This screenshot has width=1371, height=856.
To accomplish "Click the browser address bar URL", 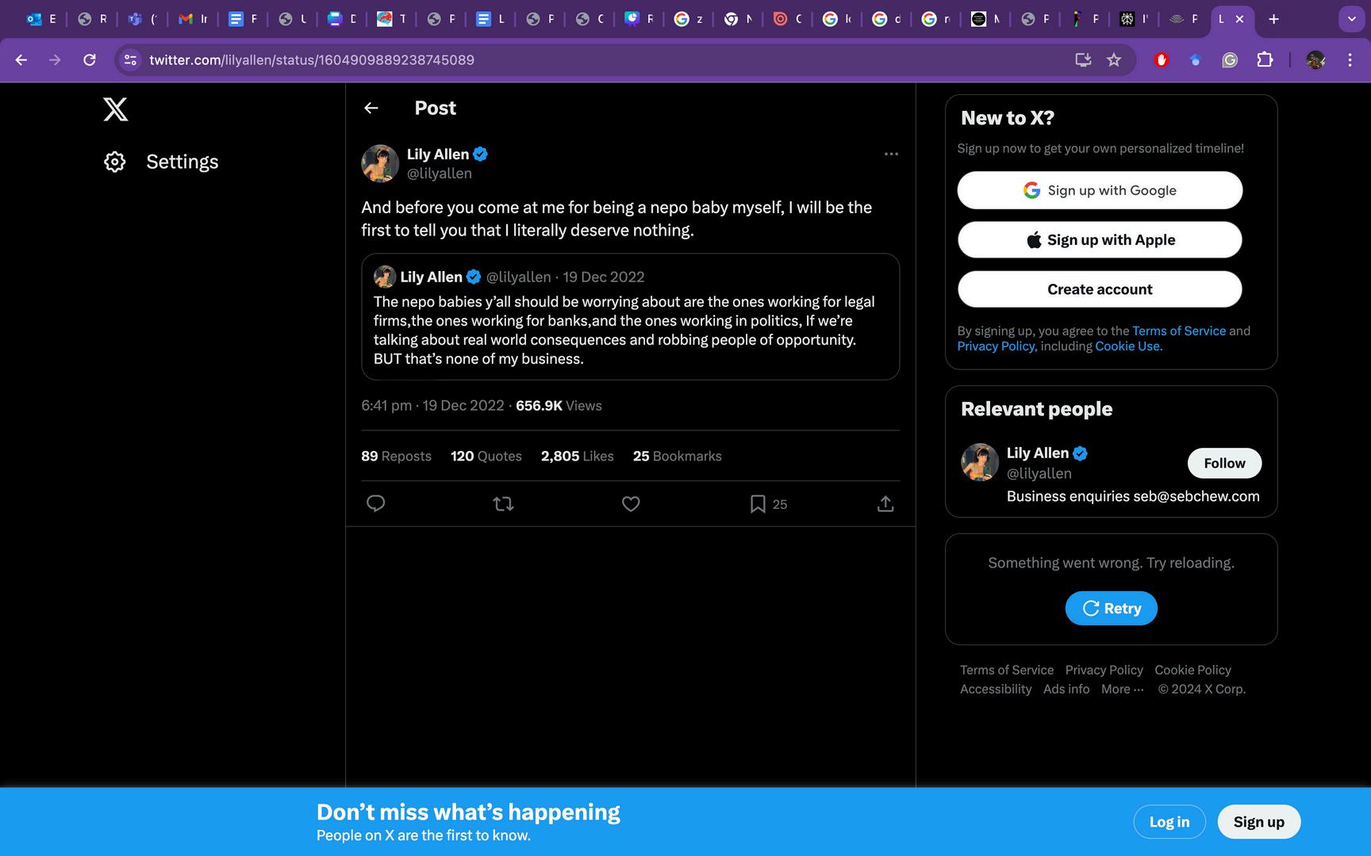I will (311, 60).
